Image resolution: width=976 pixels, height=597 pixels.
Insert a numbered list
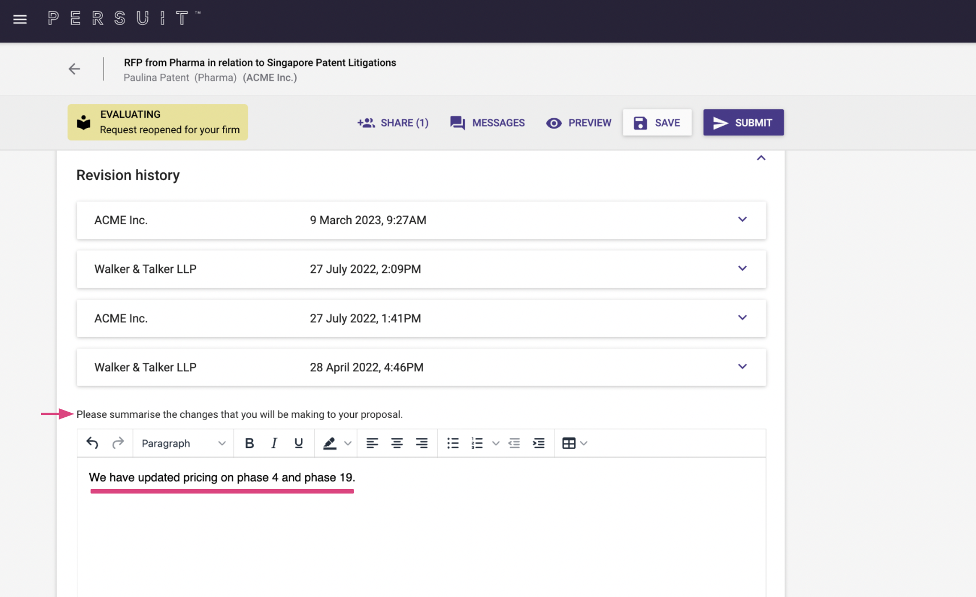point(477,443)
